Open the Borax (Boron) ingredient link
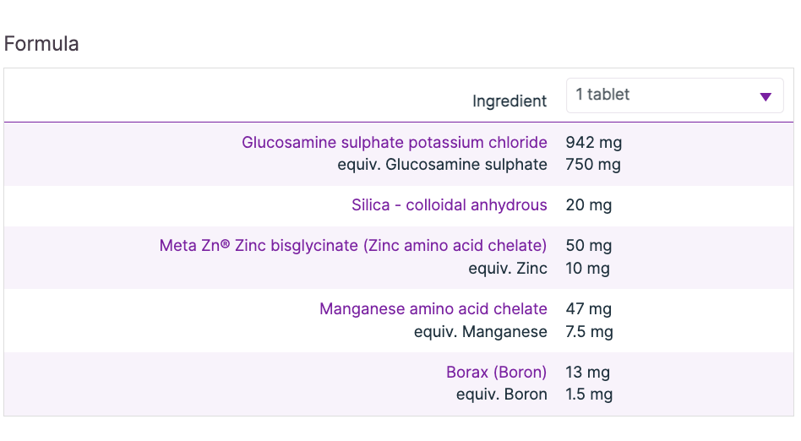Image resolution: width=801 pixels, height=441 pixels. point(496,372)
